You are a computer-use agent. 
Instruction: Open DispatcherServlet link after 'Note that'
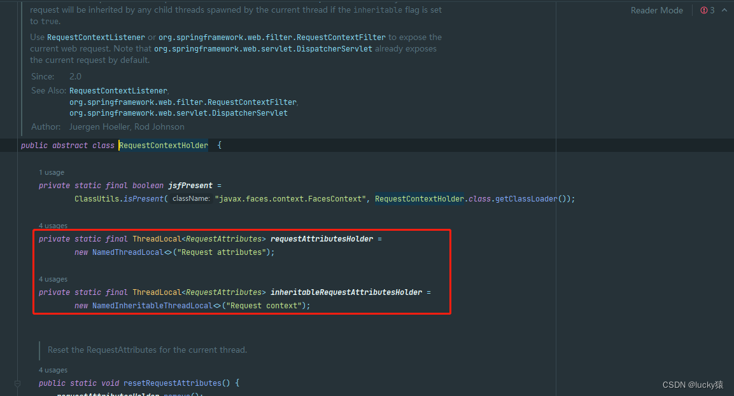[263, 48]
